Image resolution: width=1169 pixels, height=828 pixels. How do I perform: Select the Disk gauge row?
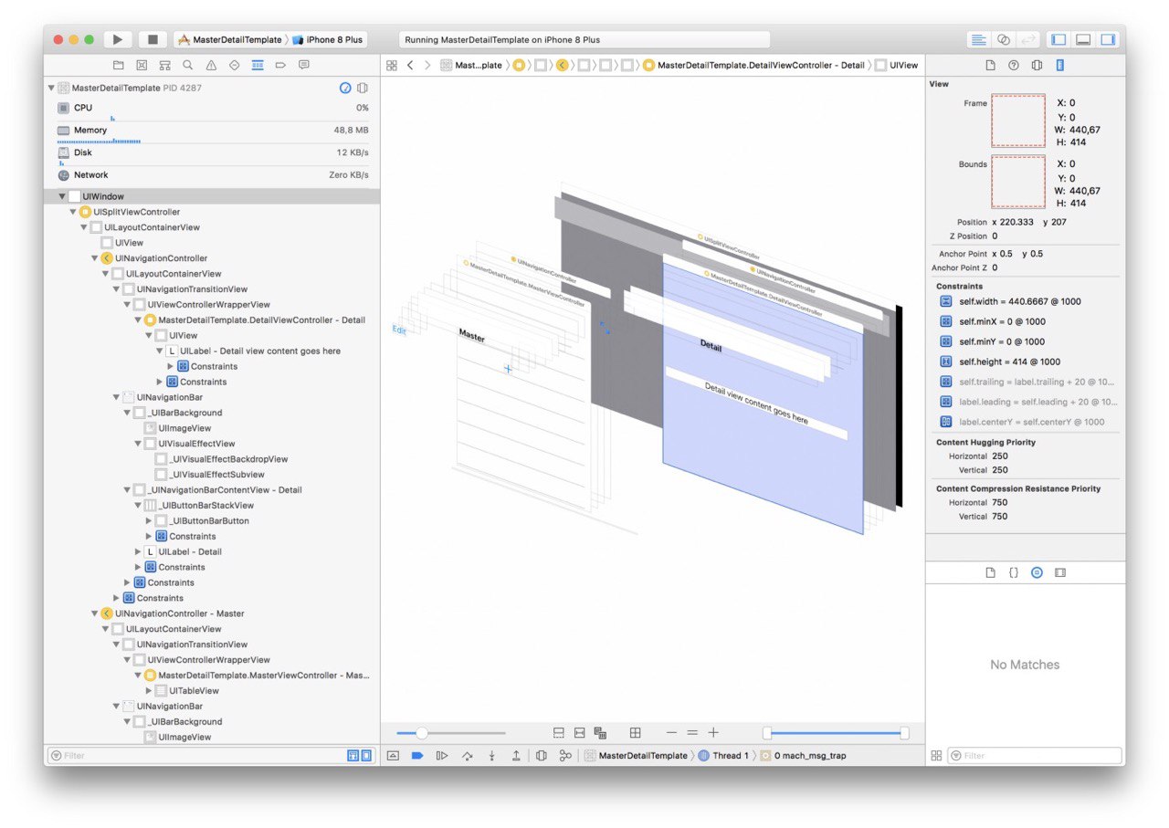[213, 154]
